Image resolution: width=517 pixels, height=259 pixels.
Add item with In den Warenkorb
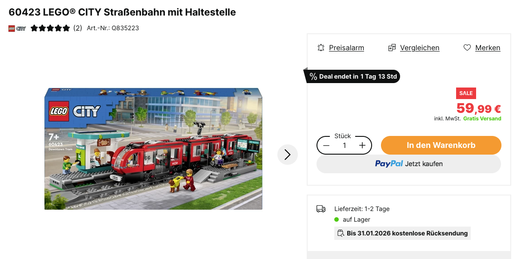(x=441, y=145)
